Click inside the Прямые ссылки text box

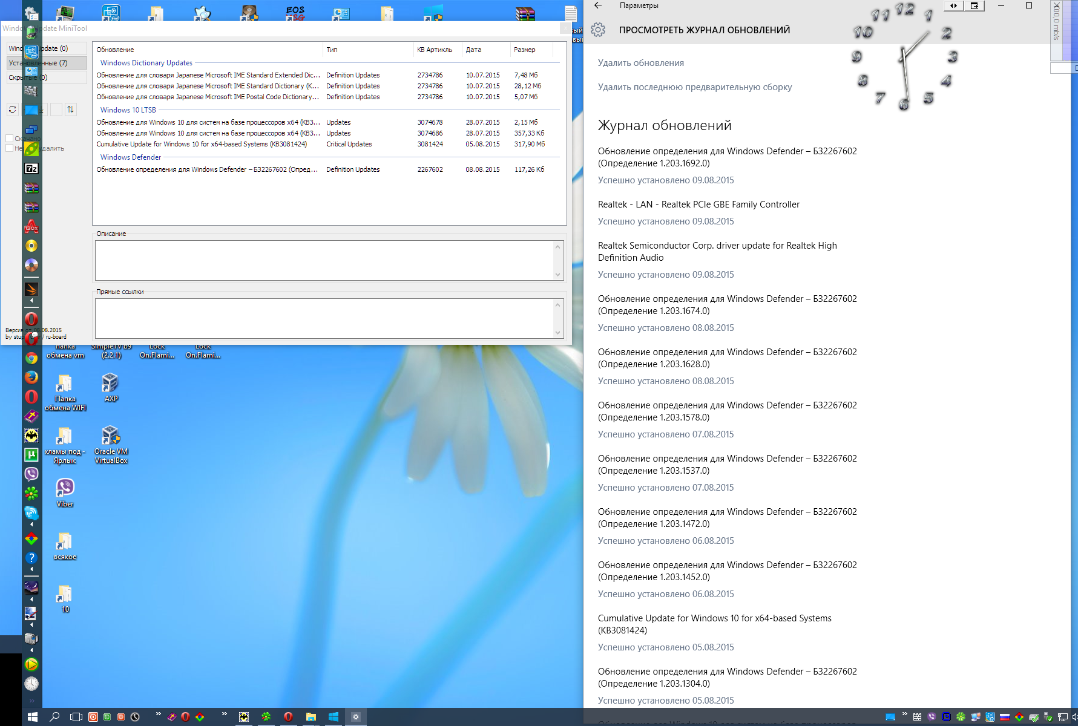click(x=324, y=318)
